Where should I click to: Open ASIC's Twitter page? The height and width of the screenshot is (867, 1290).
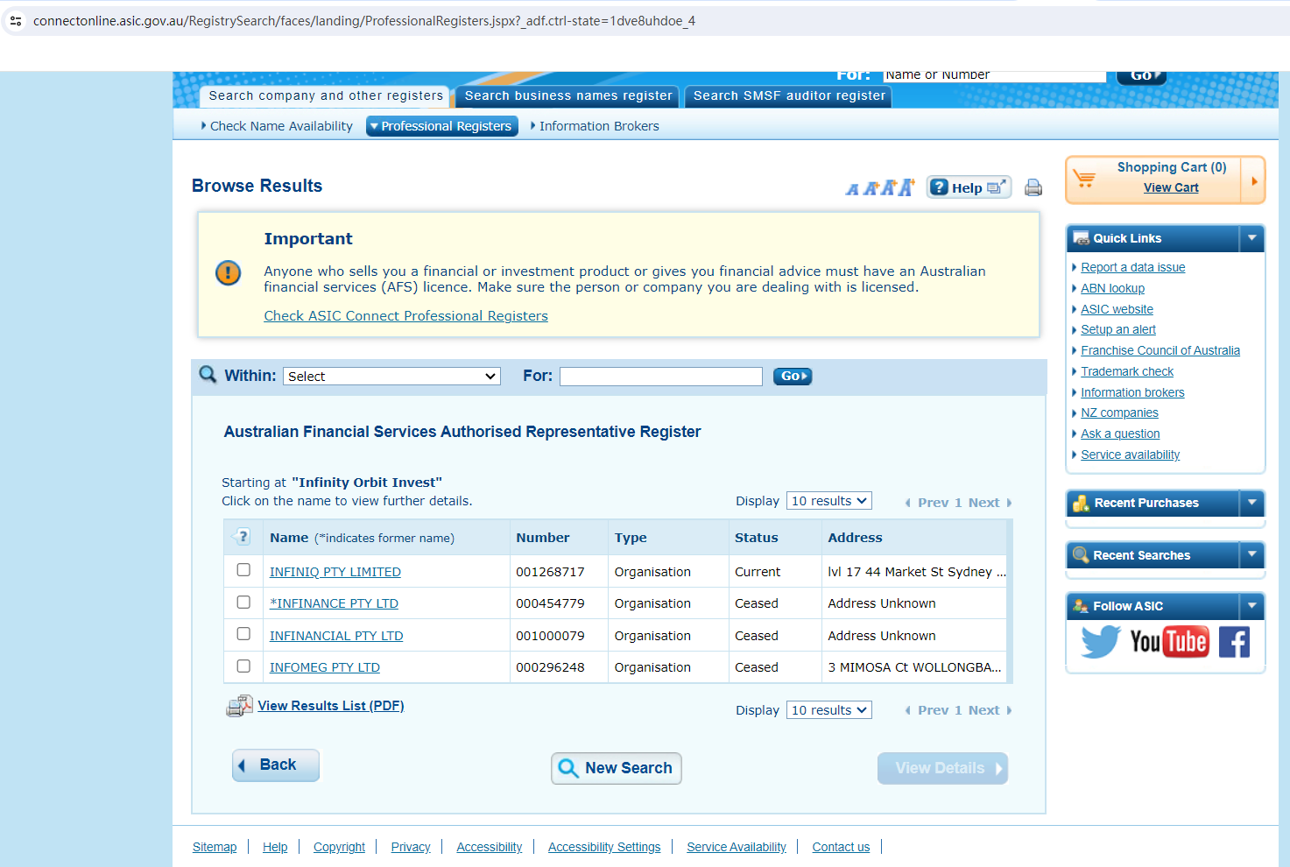point(1100,642)
